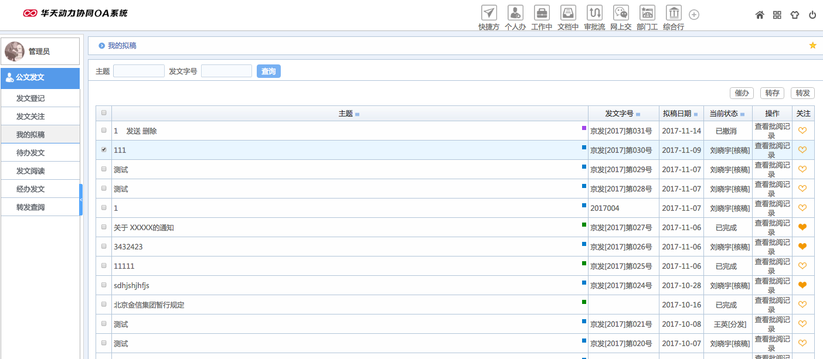Viewport: 823px width, 359px height.
Task: Select 发文登记 in the left menu
Action: pos(30,98)
